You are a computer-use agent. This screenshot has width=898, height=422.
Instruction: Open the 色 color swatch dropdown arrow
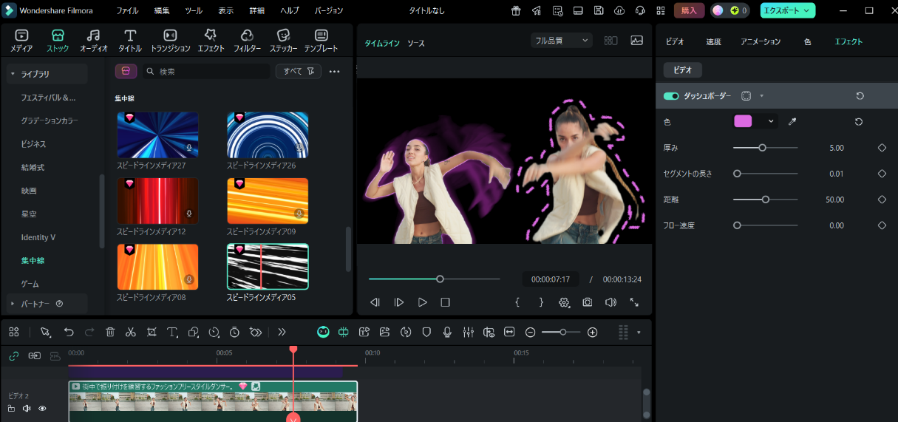pos(771,122)
